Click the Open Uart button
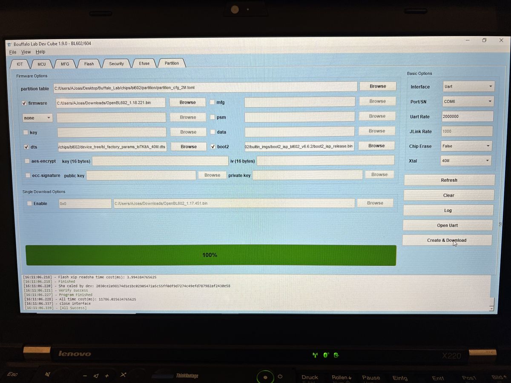Screen dimensions: 511x383 click(x=448, y=225)
